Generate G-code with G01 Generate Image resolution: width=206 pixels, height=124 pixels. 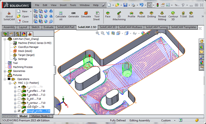[x=74, y=15]
